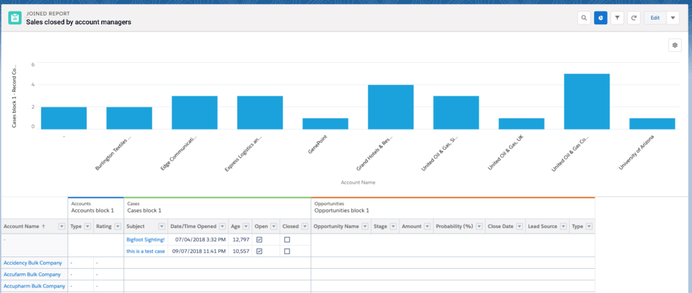Refresh the report with reload icon
This screenshot has width=692, height=293.
pos(634,18)
